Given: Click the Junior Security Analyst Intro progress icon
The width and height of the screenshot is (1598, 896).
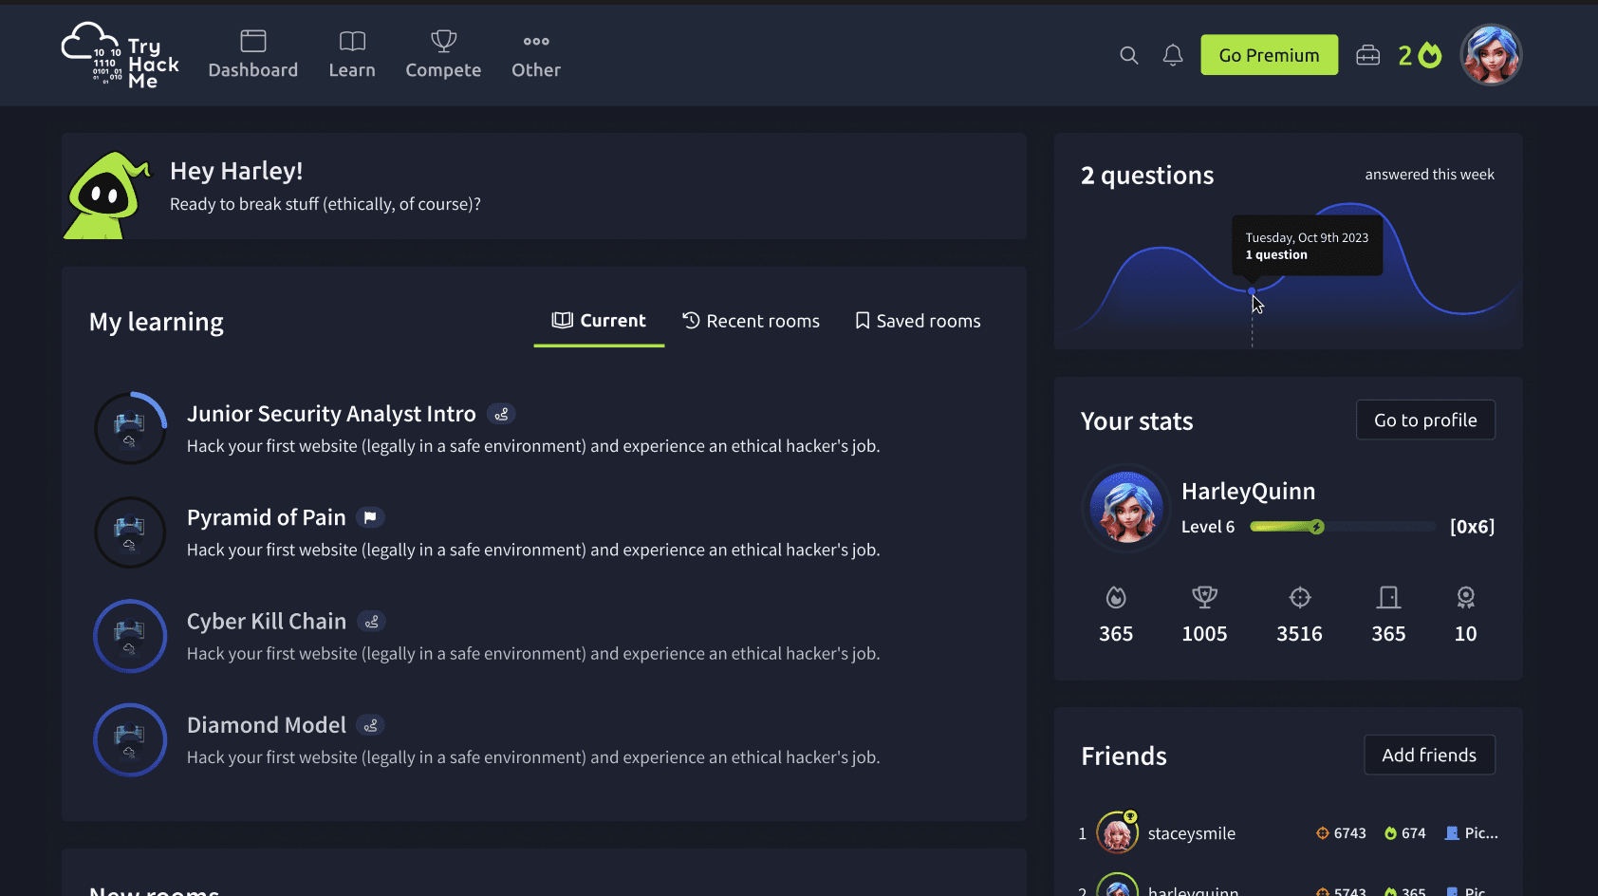Looking at the screenshot, I should [130, 428].
